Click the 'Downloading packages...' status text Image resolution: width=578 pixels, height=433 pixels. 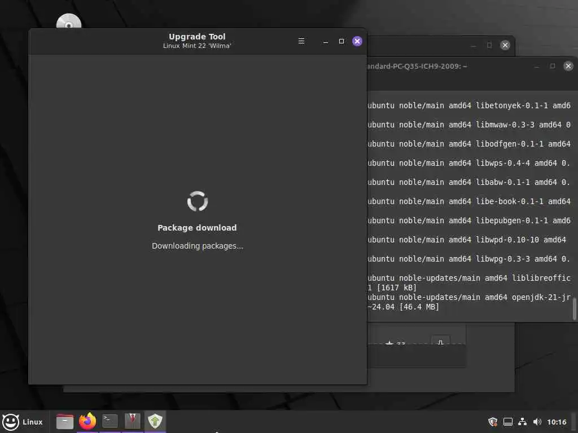(x=198, y=246)
